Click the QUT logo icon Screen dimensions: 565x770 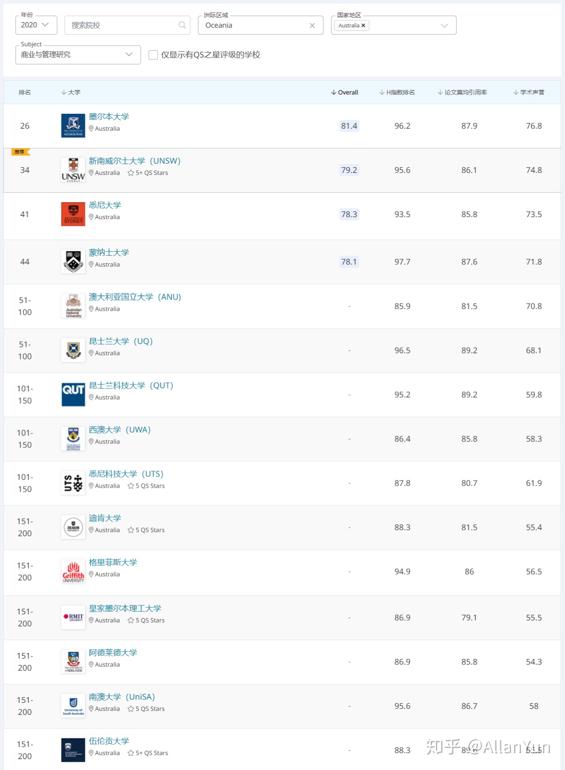tap(73, 394)
